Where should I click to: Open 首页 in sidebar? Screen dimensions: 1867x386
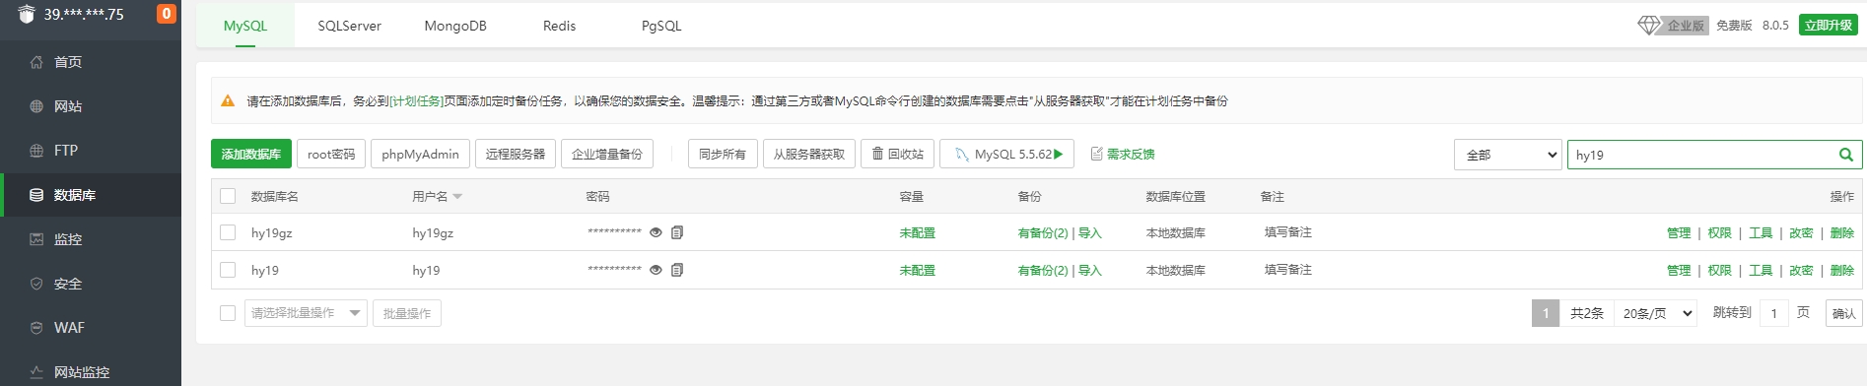91,62
